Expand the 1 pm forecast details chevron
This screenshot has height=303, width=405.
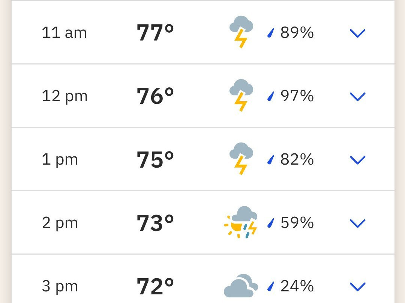tap(357, 160)
